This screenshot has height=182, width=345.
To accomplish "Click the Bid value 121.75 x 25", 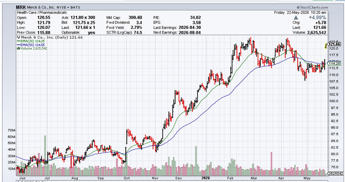I will [84, 23].
